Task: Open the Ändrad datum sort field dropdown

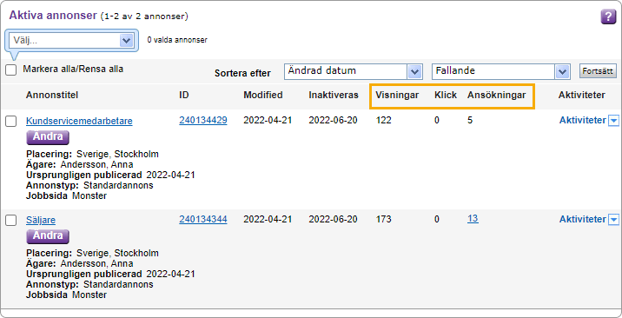Action: click(353, 72)
